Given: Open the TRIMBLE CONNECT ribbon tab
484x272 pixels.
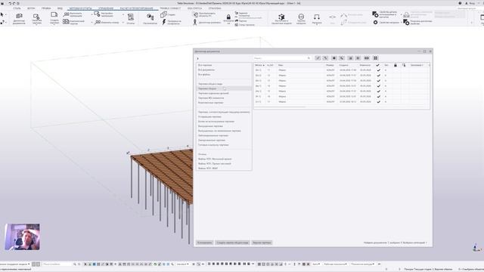Looking at the screenshot, I should [170, 8].
